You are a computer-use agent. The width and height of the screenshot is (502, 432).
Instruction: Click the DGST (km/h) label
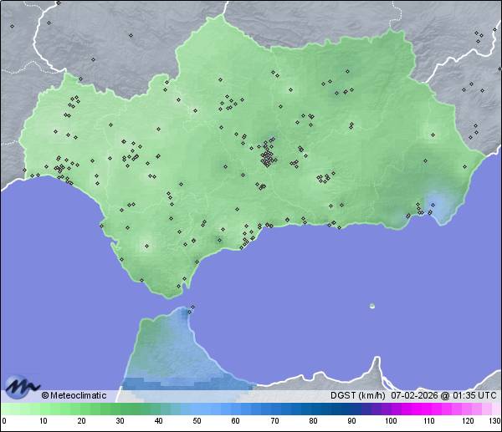356,395
